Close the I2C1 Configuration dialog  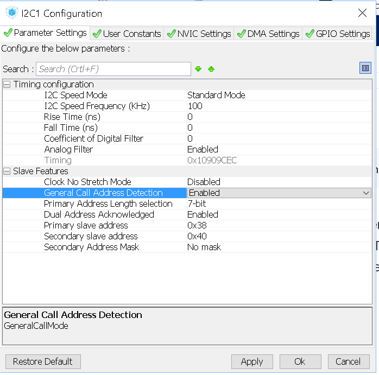(x=362, y=13)
